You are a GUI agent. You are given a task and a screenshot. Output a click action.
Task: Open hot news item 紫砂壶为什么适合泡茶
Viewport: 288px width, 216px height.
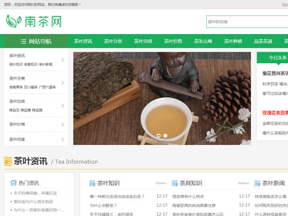tap(34, 202)
